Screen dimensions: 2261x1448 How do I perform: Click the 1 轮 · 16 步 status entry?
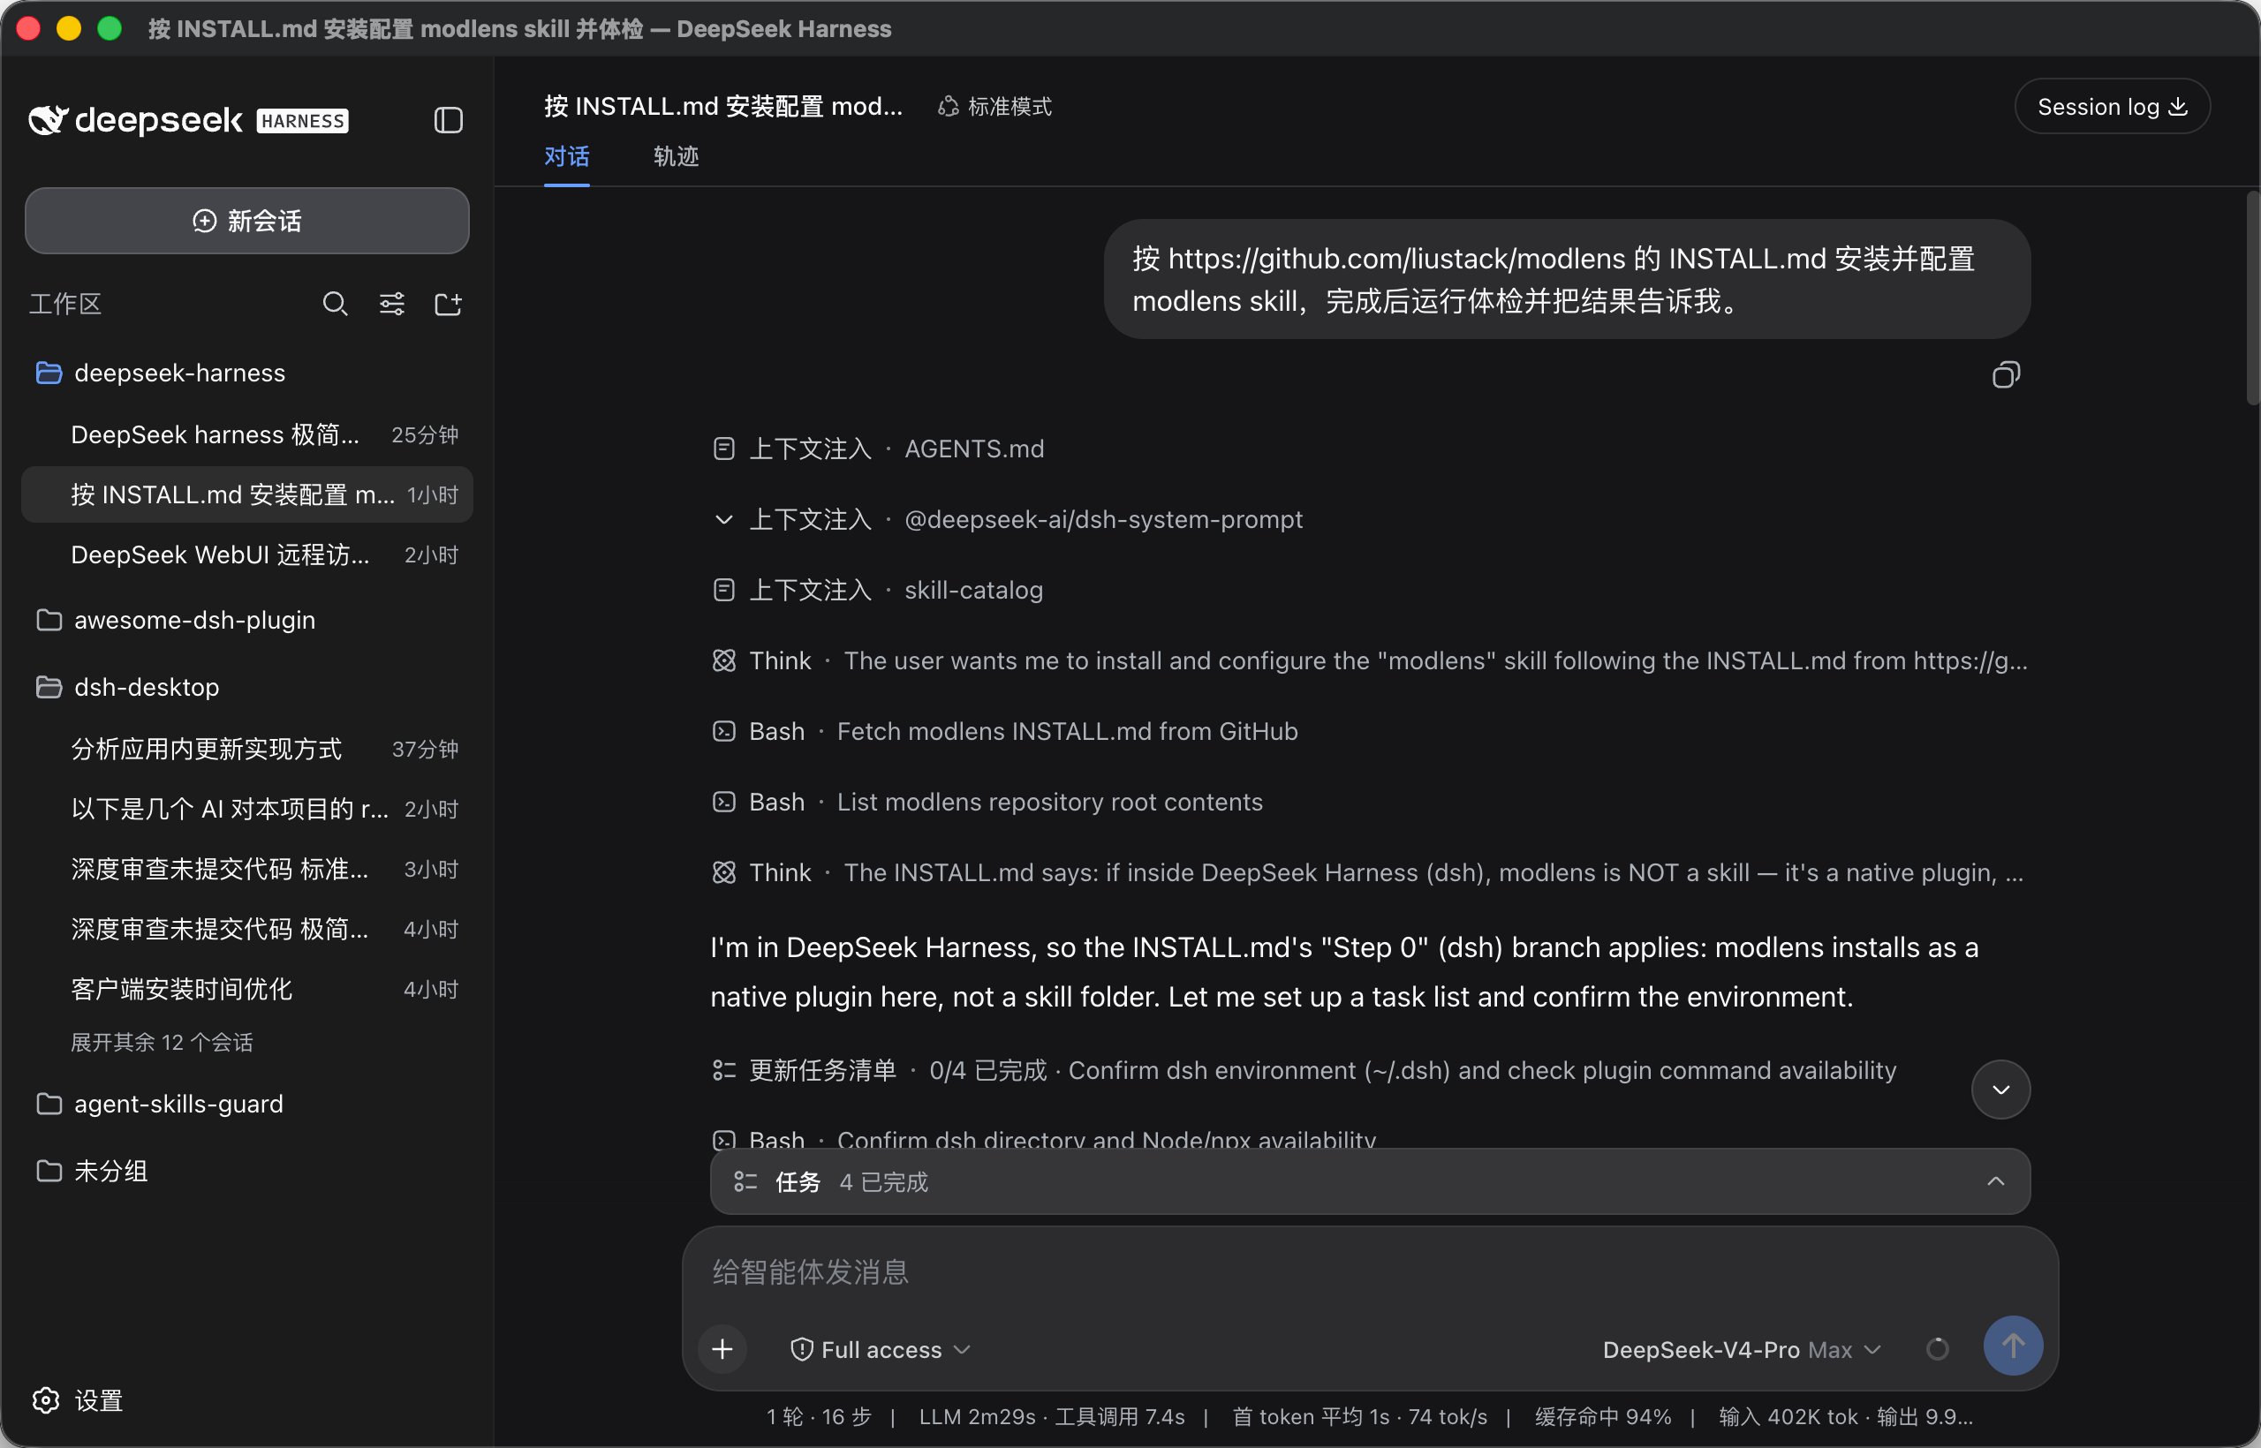coord(818,1416)
